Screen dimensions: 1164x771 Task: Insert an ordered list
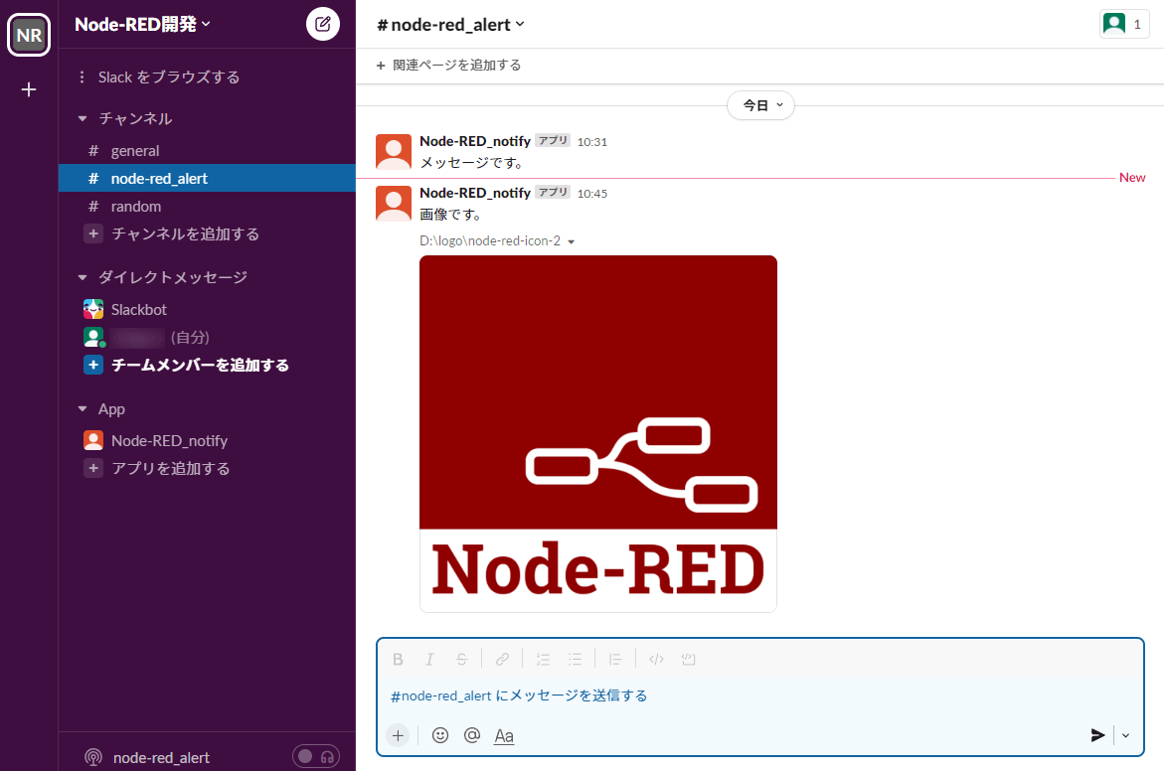click(x=543, y=659)
